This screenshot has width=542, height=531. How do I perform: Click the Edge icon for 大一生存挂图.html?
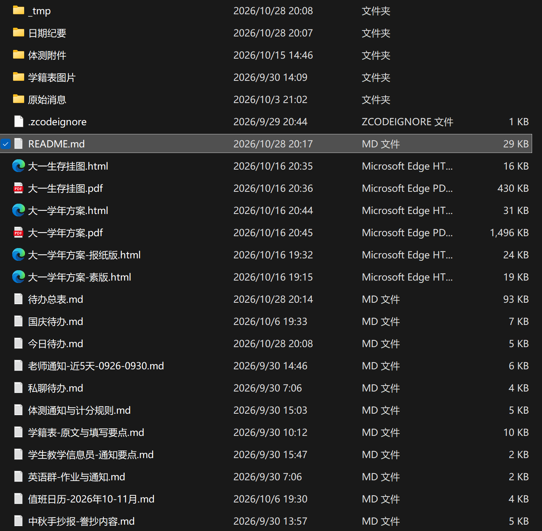pyautogui.click(x=19, y=166)
